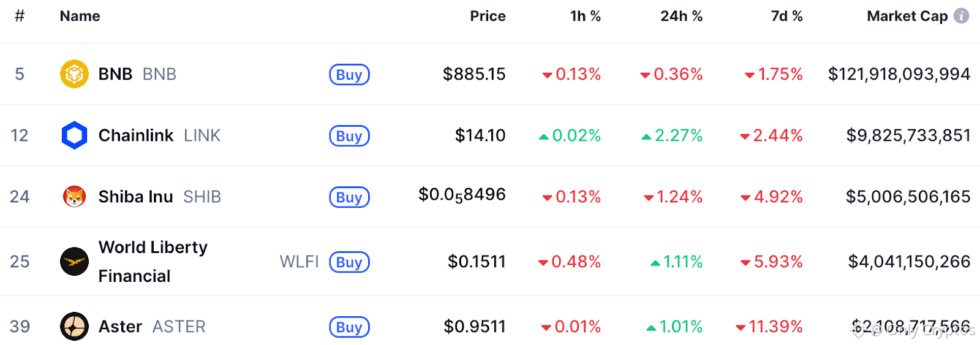This screenshot has width=980, height=345.
Task: Click the Chainlink hexagon logo icon
Action: (x=74, y=135)
